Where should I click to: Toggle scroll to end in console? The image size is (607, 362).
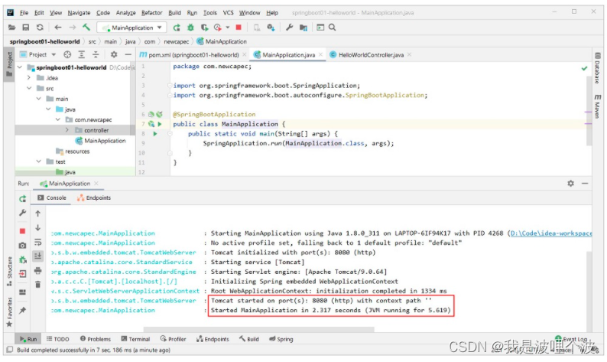[x=37, y=256]
